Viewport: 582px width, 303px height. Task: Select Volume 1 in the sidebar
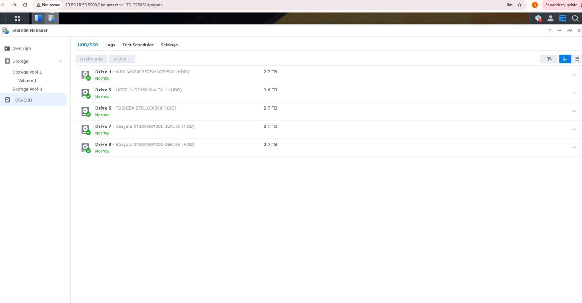(27, 81)
